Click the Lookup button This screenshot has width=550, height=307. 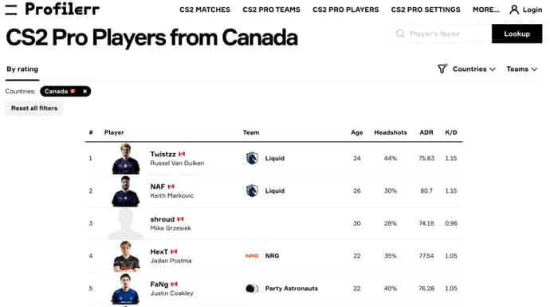(x=517, y=33)
